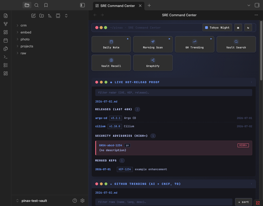
Task: Open templates copy ribbon icon
Action: click(x=6, y=49)
